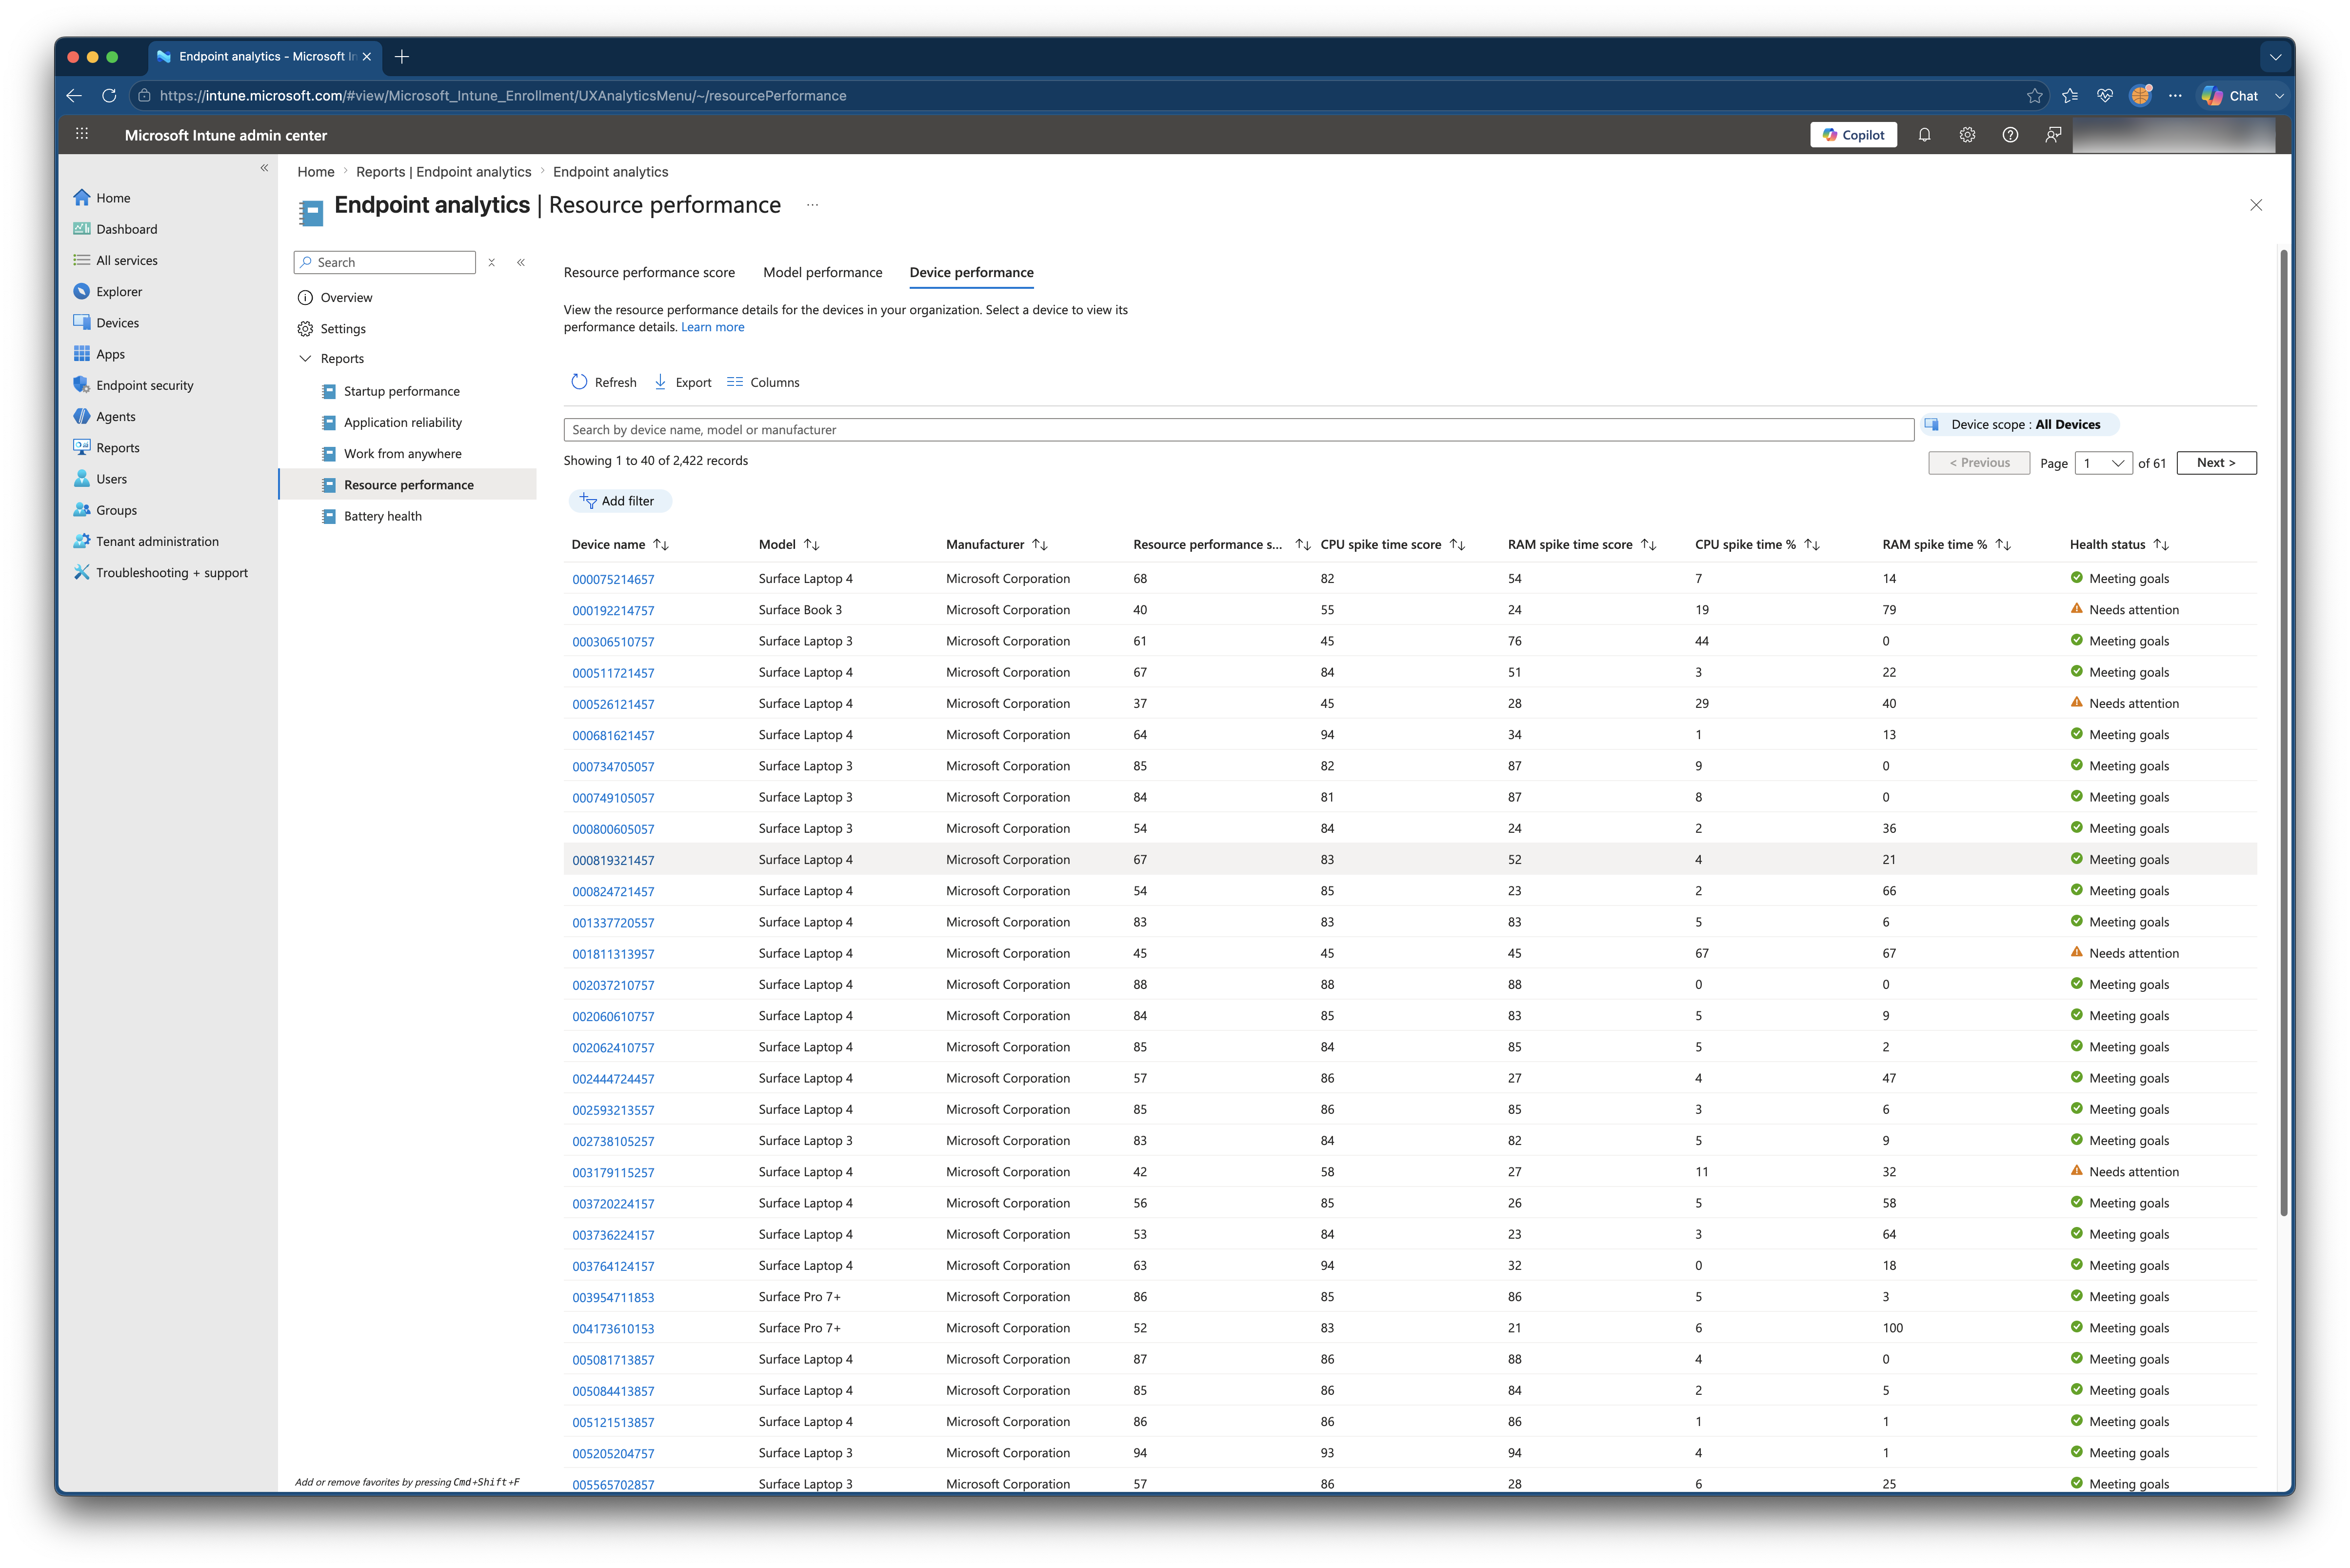
Task: Open the portal settings gear icon
Action: 1967,135
